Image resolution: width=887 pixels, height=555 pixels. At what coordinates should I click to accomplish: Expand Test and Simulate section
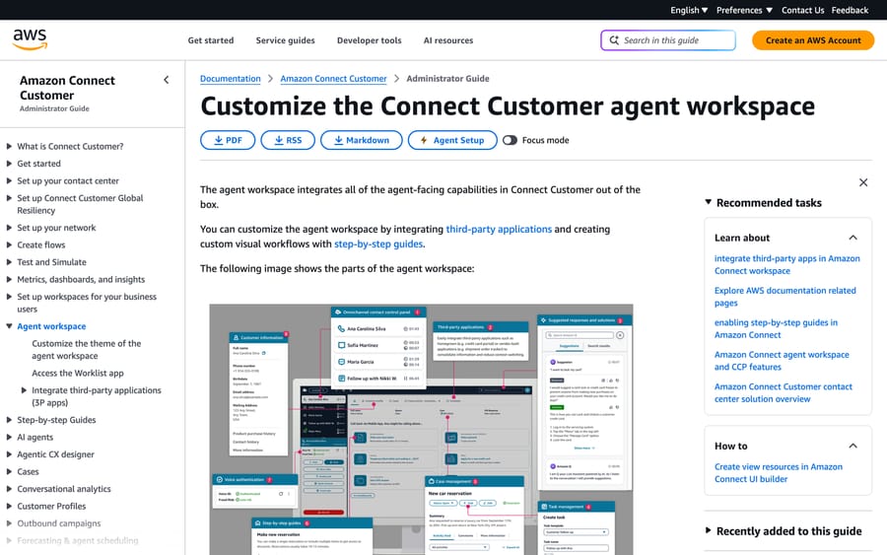click(x=9, y=262)
